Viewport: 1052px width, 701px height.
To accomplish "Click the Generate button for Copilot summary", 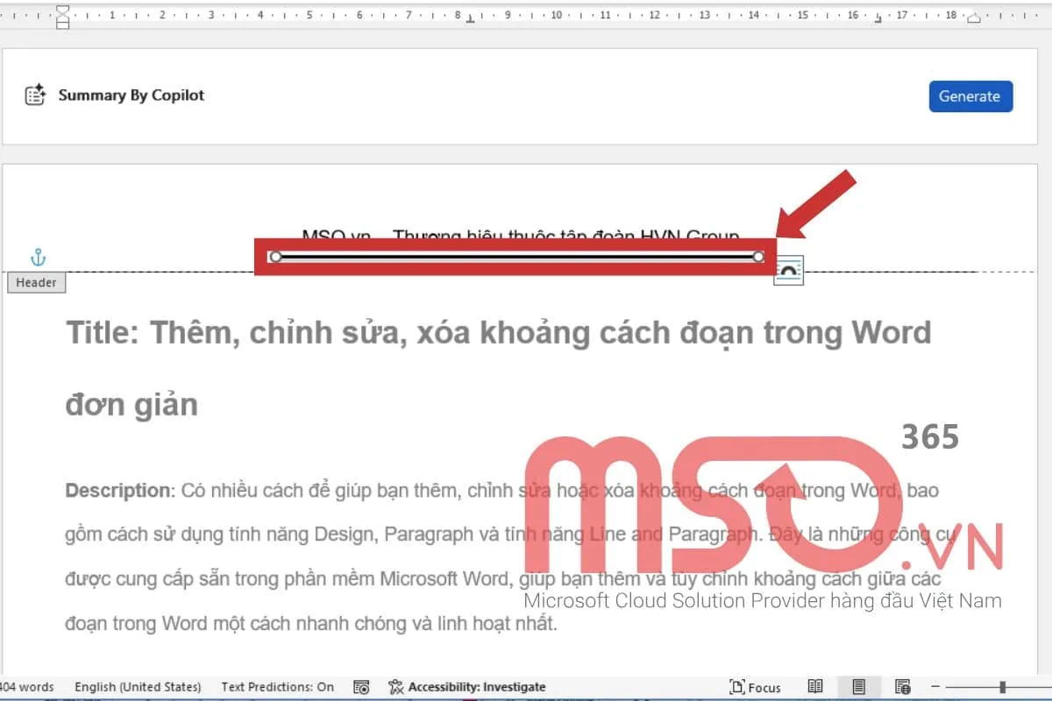I will click(x=970, y=96).
